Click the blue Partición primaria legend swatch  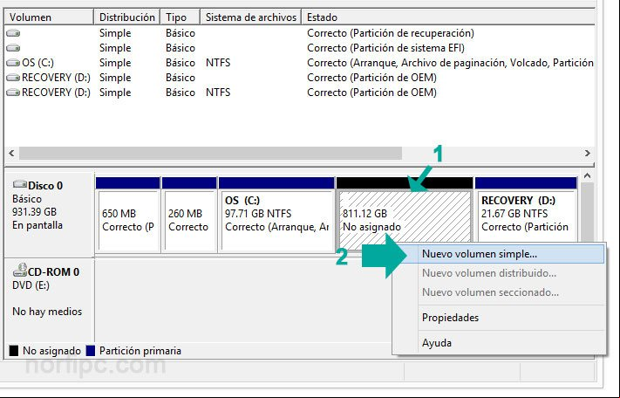coord(91,351)
